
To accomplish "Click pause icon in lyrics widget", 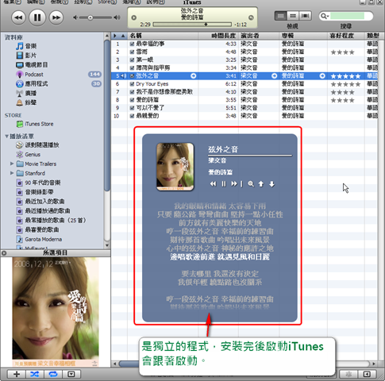I will [224, 183].
